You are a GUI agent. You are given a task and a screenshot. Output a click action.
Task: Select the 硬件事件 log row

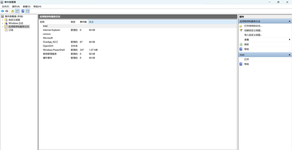click(138, 58)
